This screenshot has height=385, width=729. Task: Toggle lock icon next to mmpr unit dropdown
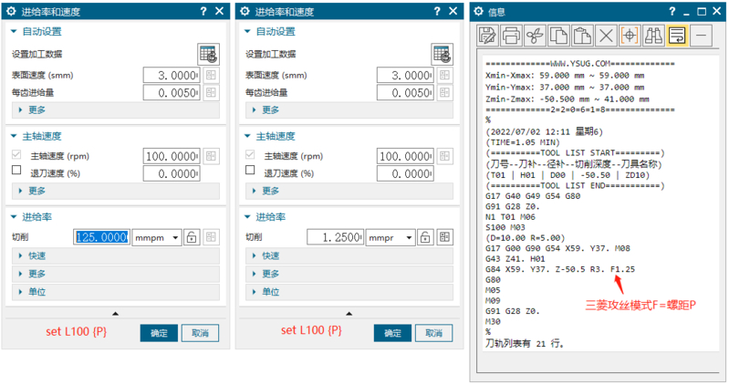pyautogui.click(x=425, y=237)
